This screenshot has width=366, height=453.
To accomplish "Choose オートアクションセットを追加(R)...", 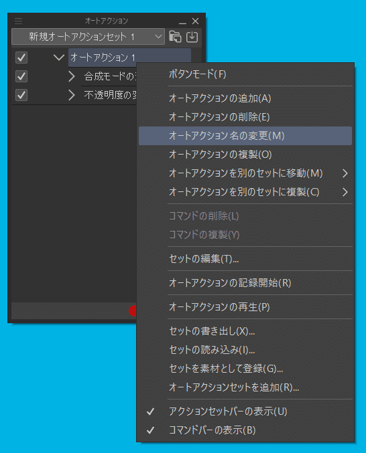I will (x=245, y=387).
